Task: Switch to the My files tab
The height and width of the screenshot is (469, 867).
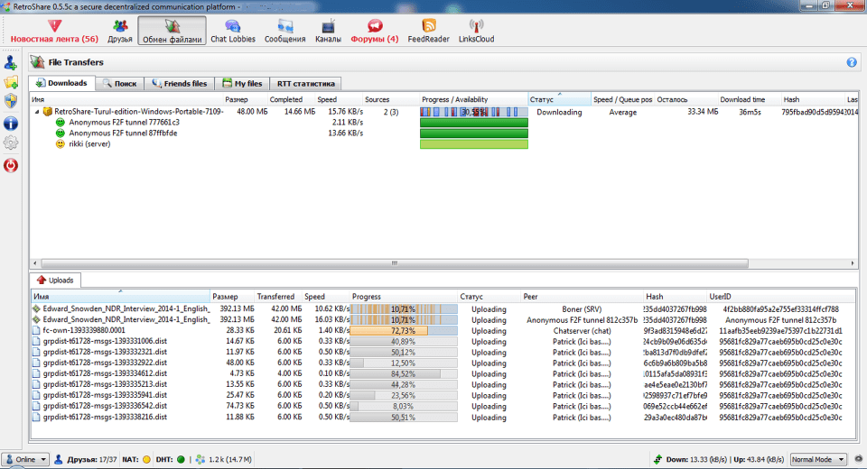Action: (242, 83)
